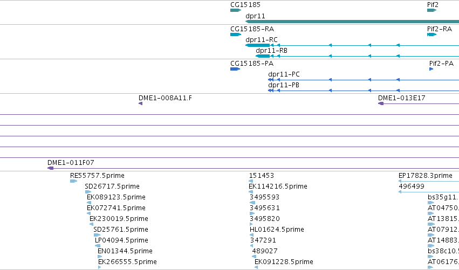The width and height of the screenshot is (459, 270).
Task: Click the CG15185-RA transcript glyph
Action: coord(236,34)
